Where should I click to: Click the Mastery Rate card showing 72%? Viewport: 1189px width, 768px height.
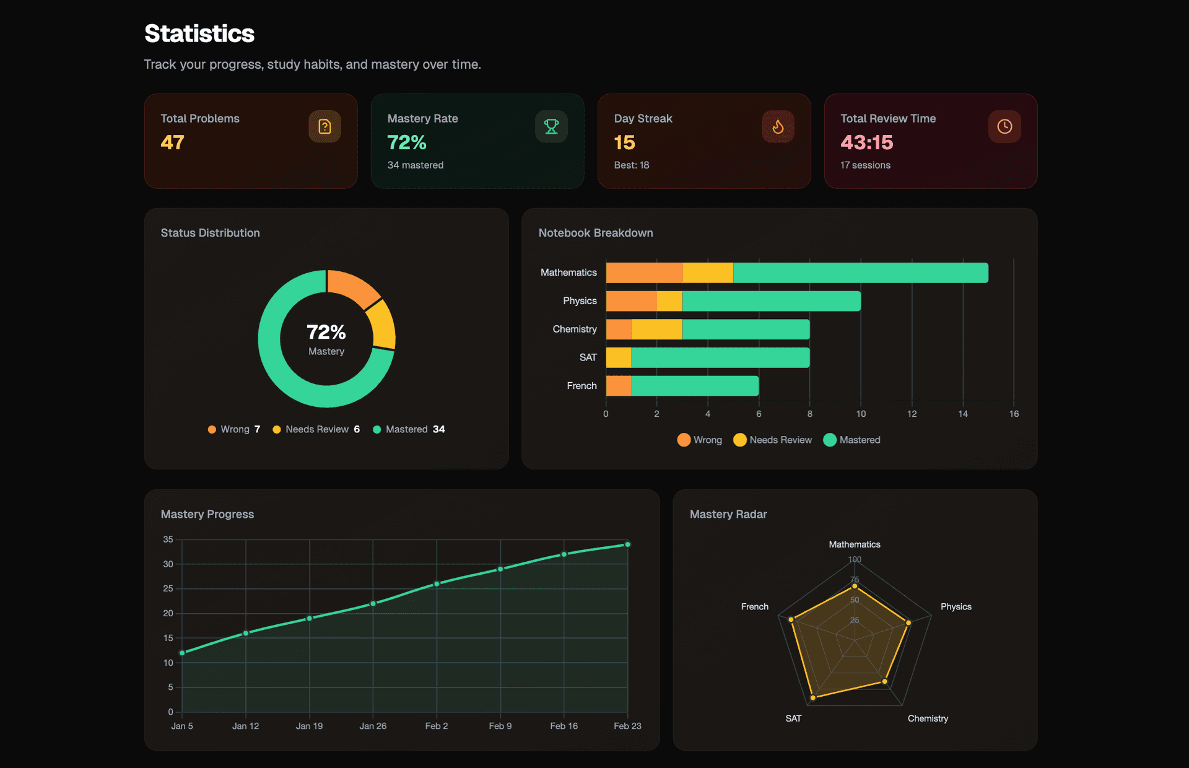click(477, 141)
